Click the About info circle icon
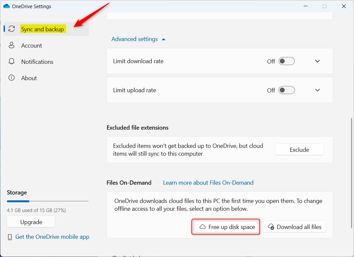Viewport: 354px width, 257px height. tap(11, 78)
